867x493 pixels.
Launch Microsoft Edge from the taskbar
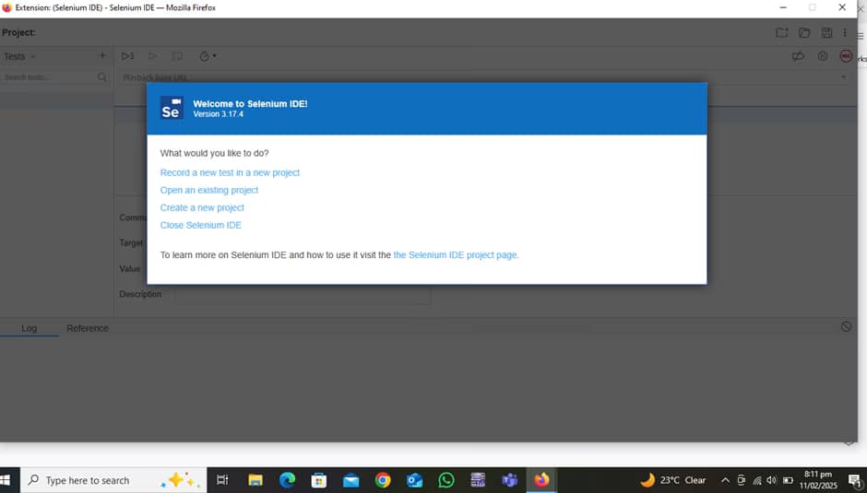click(287, 480)
